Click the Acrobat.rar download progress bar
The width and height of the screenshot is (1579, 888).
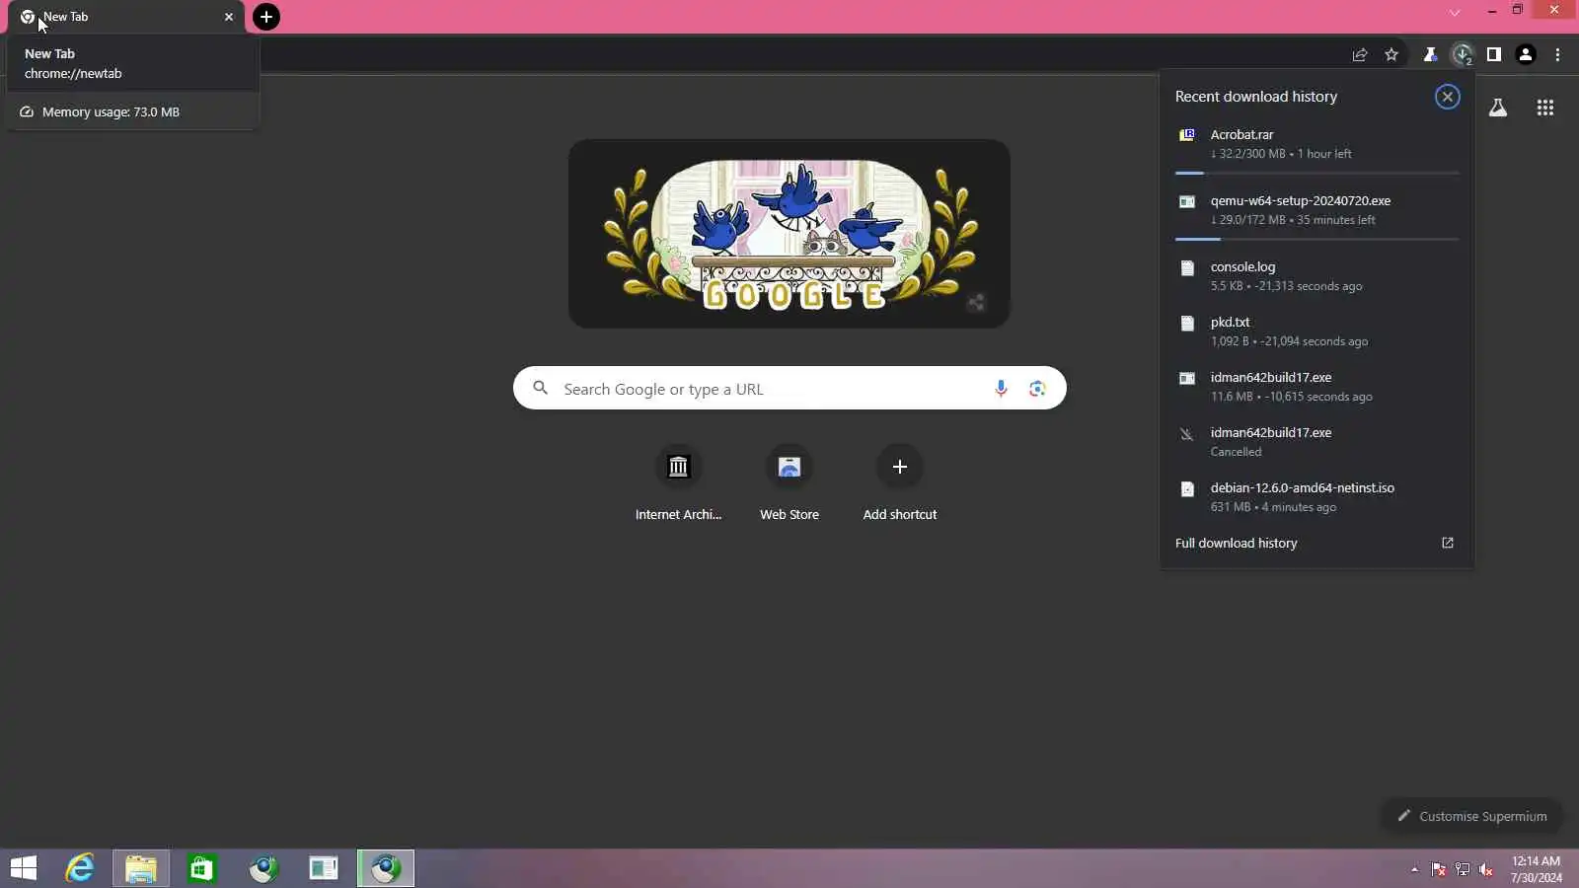[1317, 173]
